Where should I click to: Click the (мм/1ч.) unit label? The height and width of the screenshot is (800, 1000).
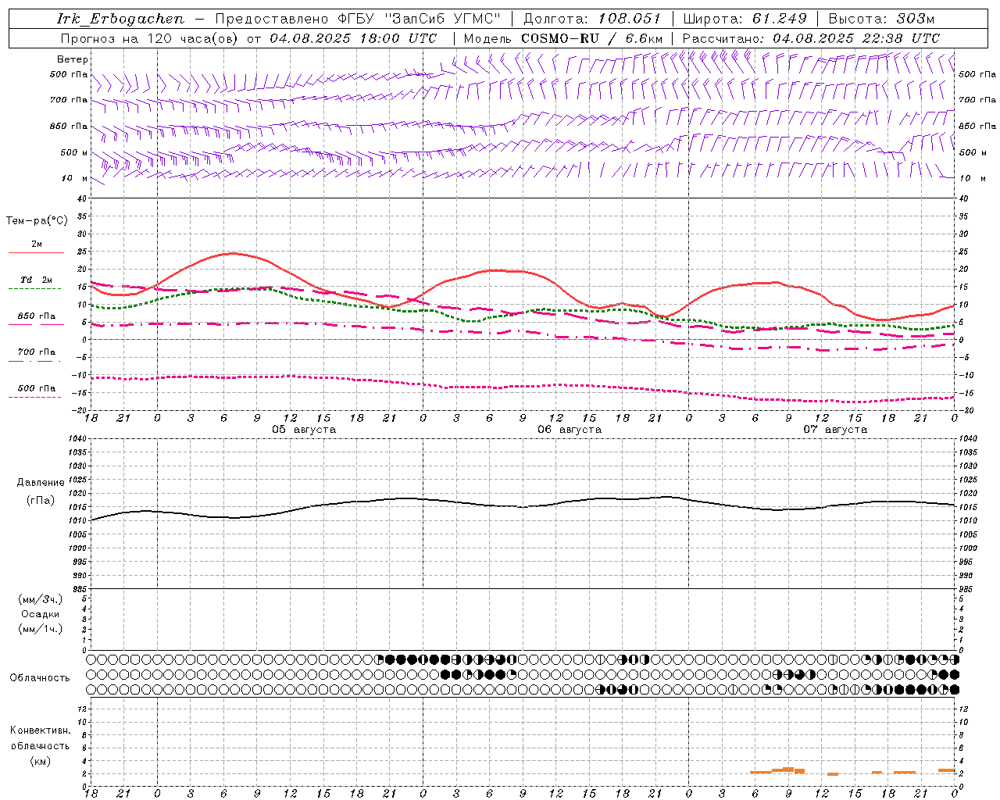(x=41, y=629)
